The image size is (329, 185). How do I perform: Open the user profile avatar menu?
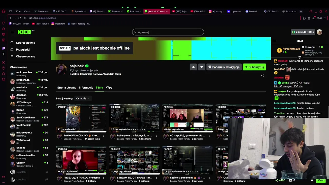(319, 32)
